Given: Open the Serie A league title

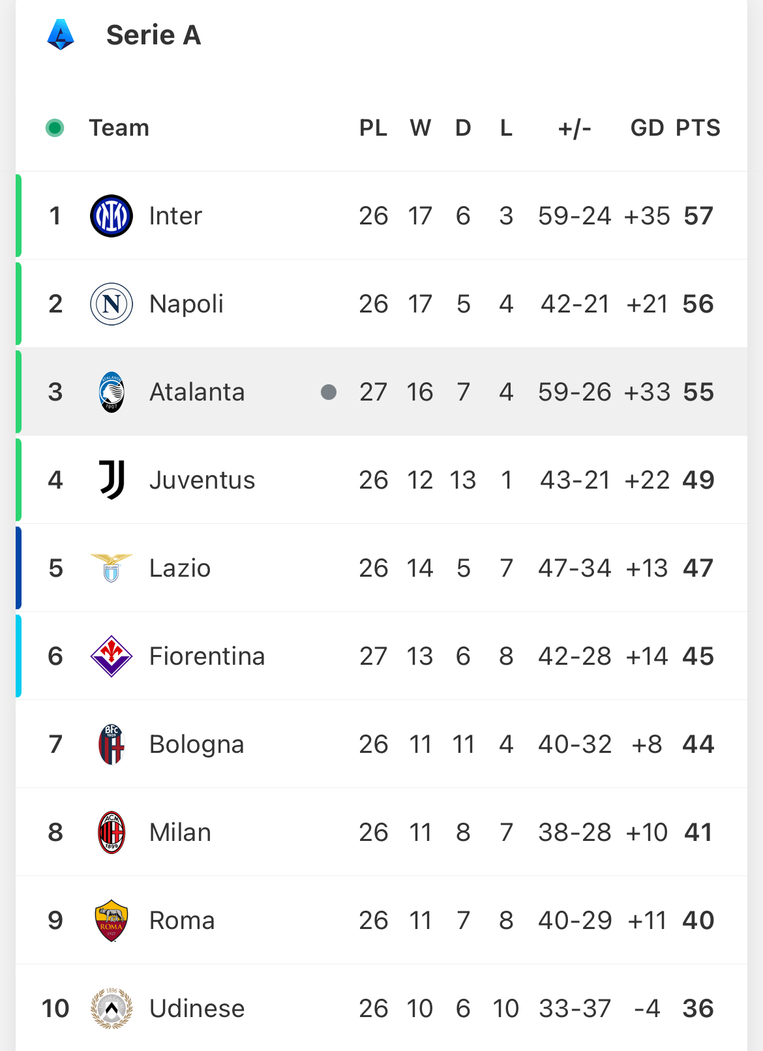Looking at the screenshot, I should tap(154, 35).
